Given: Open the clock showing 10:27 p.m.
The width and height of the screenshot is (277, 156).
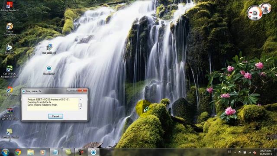Looking at the screenshot, I should pos(266,152).
